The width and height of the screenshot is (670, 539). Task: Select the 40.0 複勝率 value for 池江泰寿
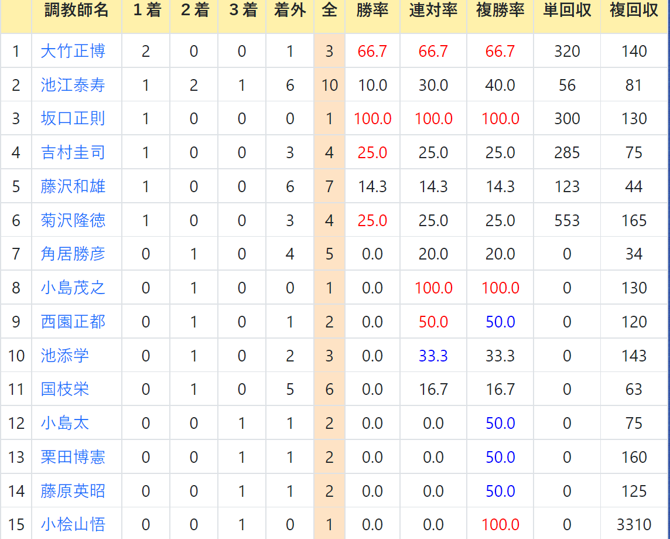[x=500, y=86]
